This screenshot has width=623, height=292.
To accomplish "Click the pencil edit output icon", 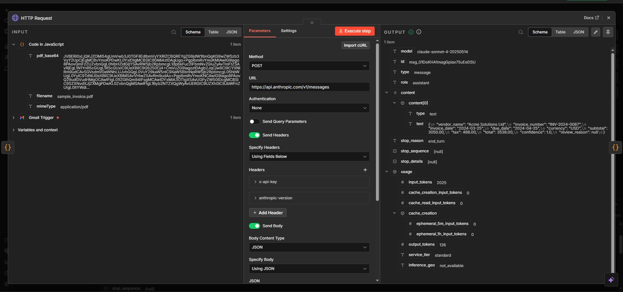I will coord(596,32).
